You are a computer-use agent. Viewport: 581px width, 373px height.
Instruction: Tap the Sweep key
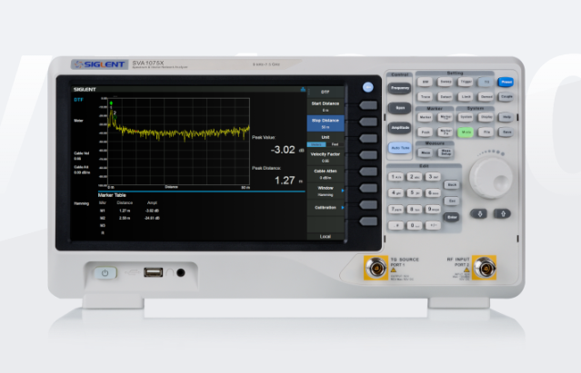[x=446, y=82]
